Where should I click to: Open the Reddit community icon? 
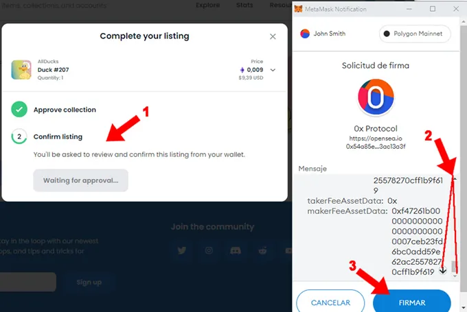point(262,251)
